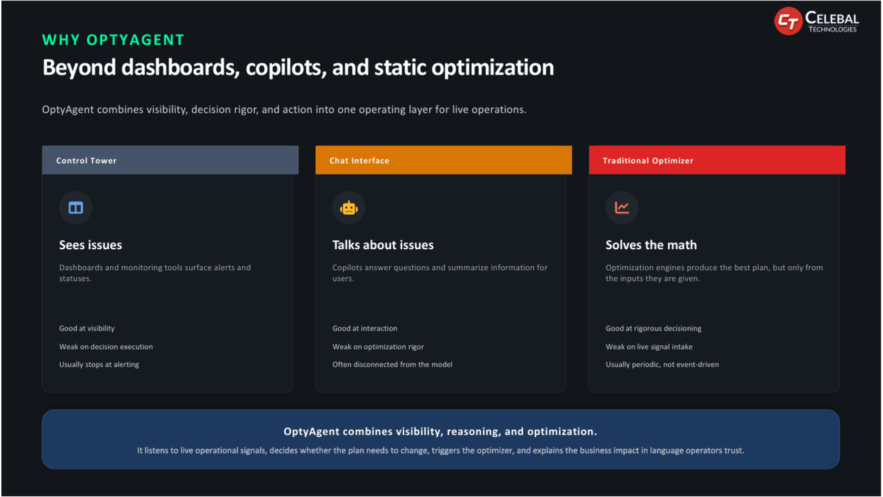Click Usually periodic, not event-driven line

pos(662,364)
